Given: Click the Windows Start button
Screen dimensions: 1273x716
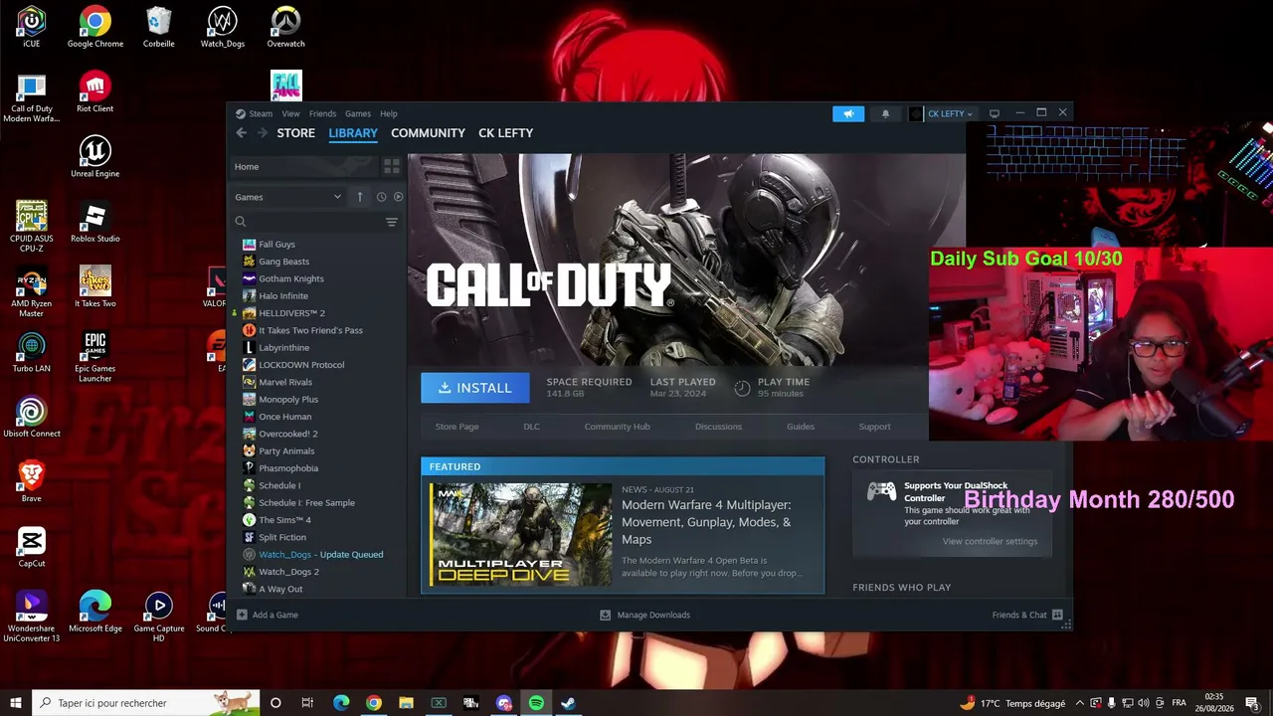Looking at the screenshot, I should pyautogui.click(x=15, y=703).
